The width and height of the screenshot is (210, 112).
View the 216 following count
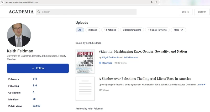coord(35,85)
